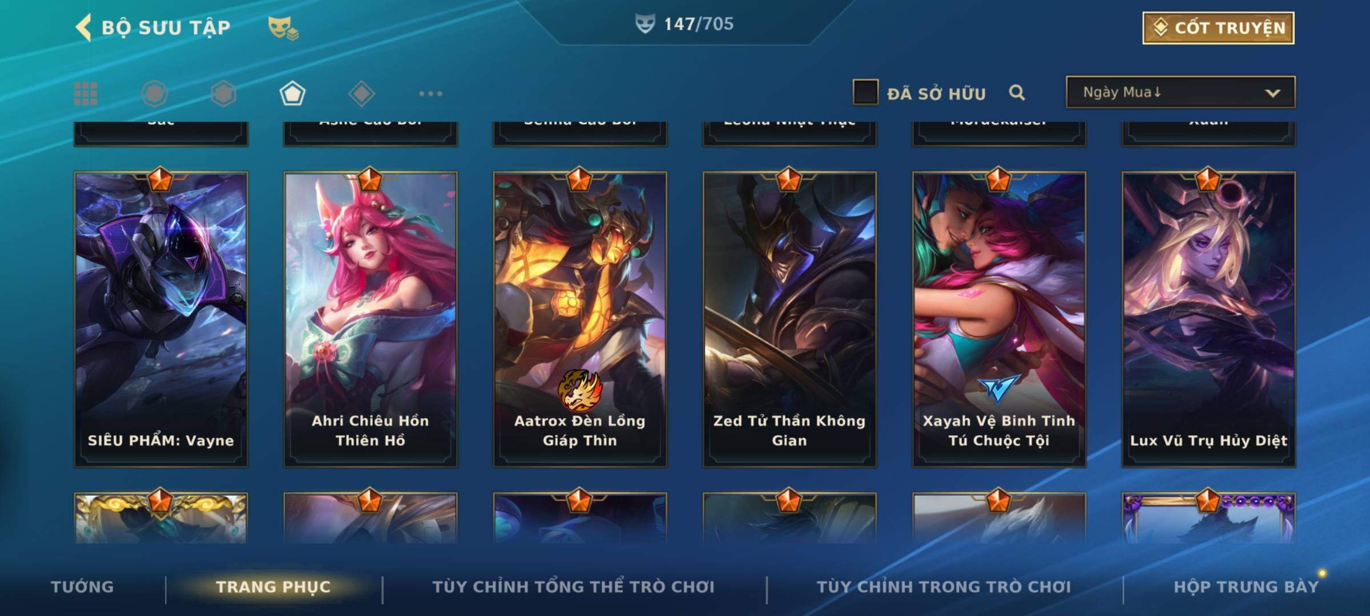Select the pentagon gem rarity filter
Image resolution: width=1370 pixels, height=616 pixels.
pyautogui.click(x=292, y=94)
